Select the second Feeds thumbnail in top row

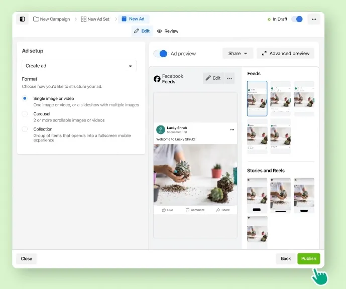(280, 98)
